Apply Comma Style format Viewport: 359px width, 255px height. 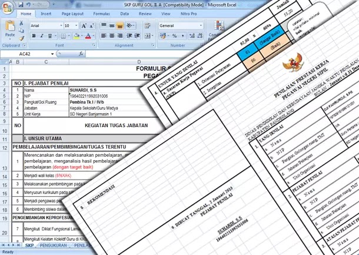click(182, 36)
